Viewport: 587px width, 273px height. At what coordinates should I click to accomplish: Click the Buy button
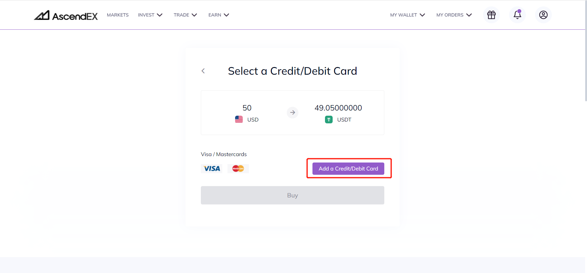(x=293, y=195)
